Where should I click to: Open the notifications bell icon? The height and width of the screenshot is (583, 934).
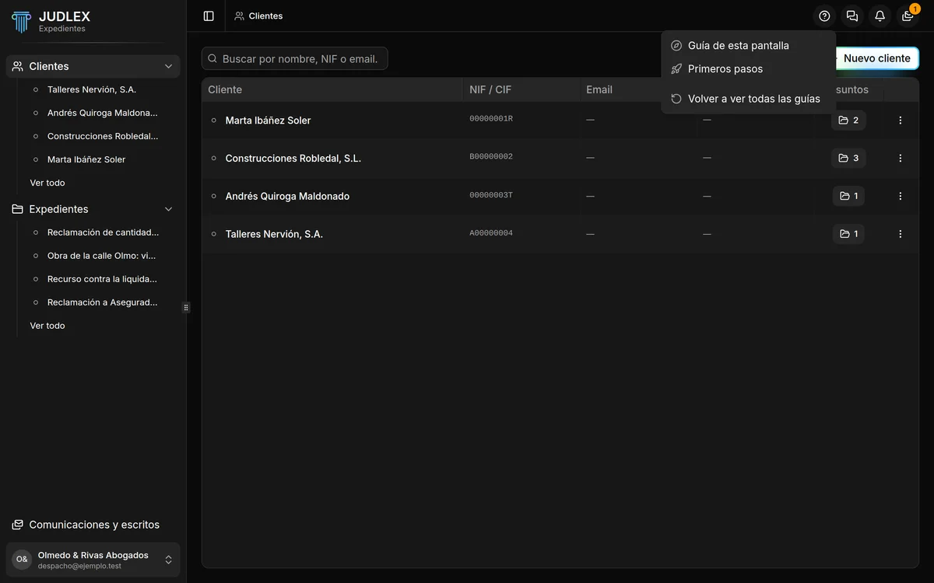pos(880,16)
